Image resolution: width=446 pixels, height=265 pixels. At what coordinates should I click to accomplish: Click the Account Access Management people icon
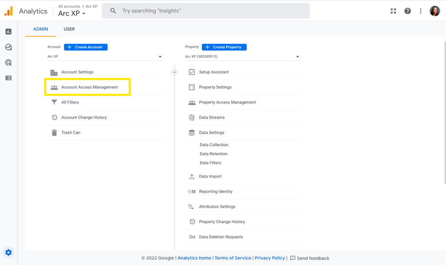54,87
